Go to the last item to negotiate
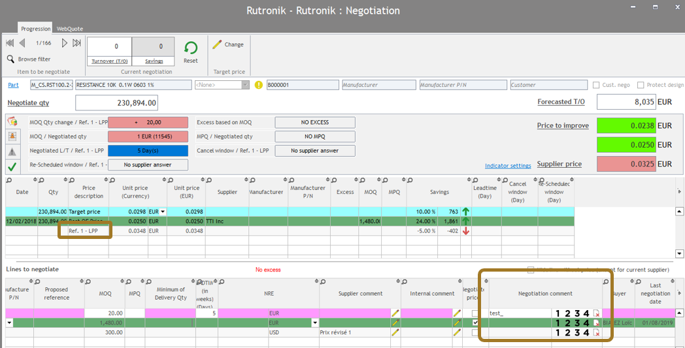The height and width of the screenshot is (348, 685). tap(76, 43)
